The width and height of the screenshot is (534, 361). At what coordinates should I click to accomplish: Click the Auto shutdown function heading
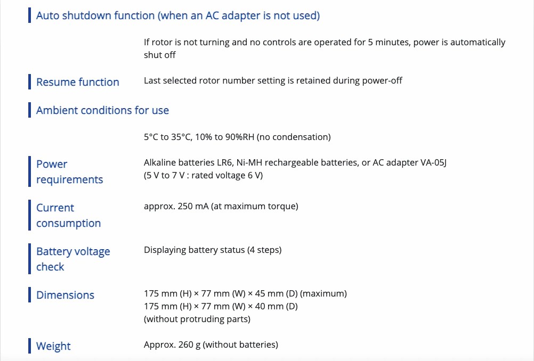(178, 15)
